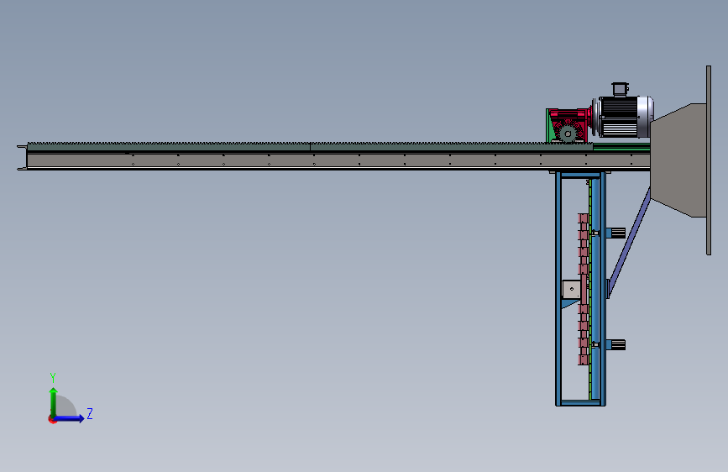The height and width of the screenshot is (472, 728).
Task: Click the blue Z axis arrow of the triad
Action: [x=70, y=418]
